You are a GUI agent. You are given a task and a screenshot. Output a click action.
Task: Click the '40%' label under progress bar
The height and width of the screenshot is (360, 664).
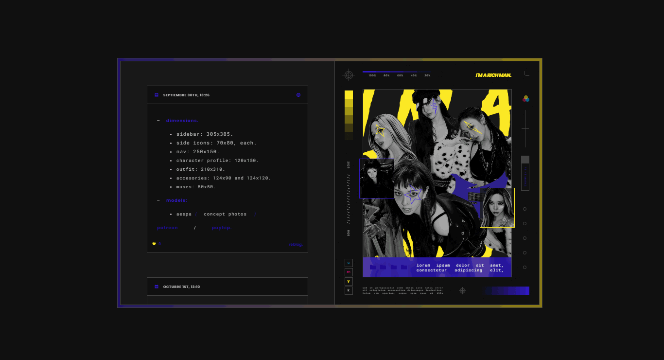coord(414,76)
